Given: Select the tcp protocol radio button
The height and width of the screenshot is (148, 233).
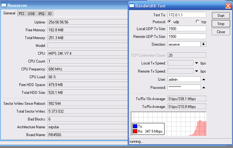Looking at the screenshot, I should pos(197,22).
